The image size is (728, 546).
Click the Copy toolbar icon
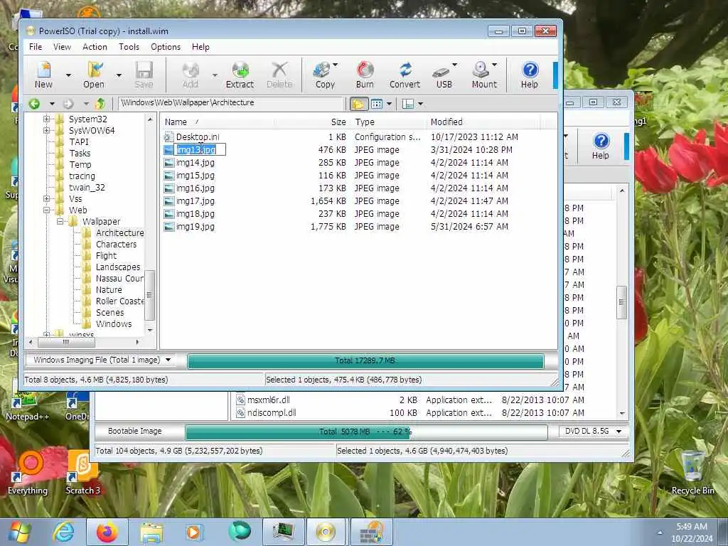[324, 75]
